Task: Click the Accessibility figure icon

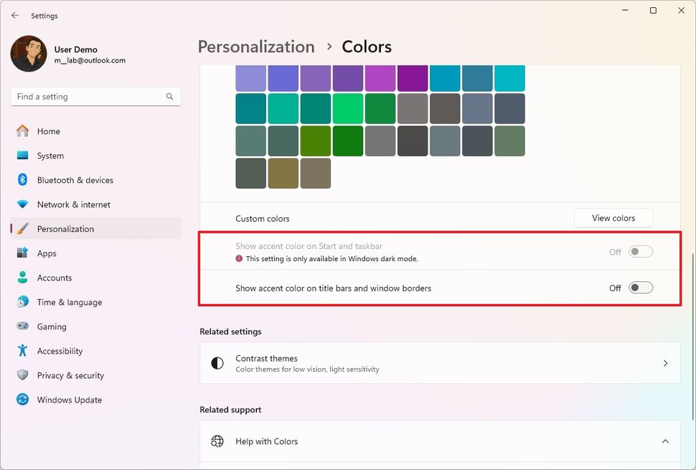Action: point(23,351)
